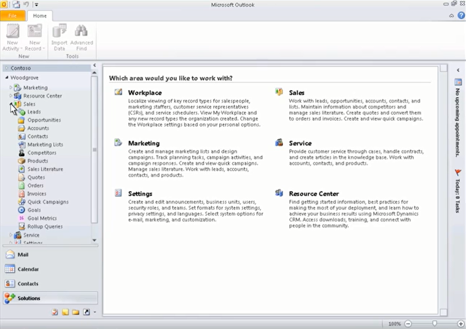Open the Workplace area link
Viewport: 466px width, 329px height.
tap(145, 92)
